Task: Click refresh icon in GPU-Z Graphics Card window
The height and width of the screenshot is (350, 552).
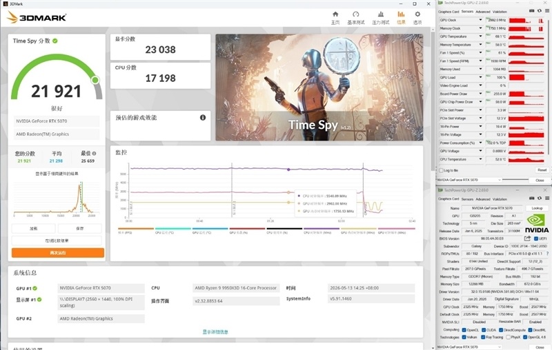Action: pos(540,198)
